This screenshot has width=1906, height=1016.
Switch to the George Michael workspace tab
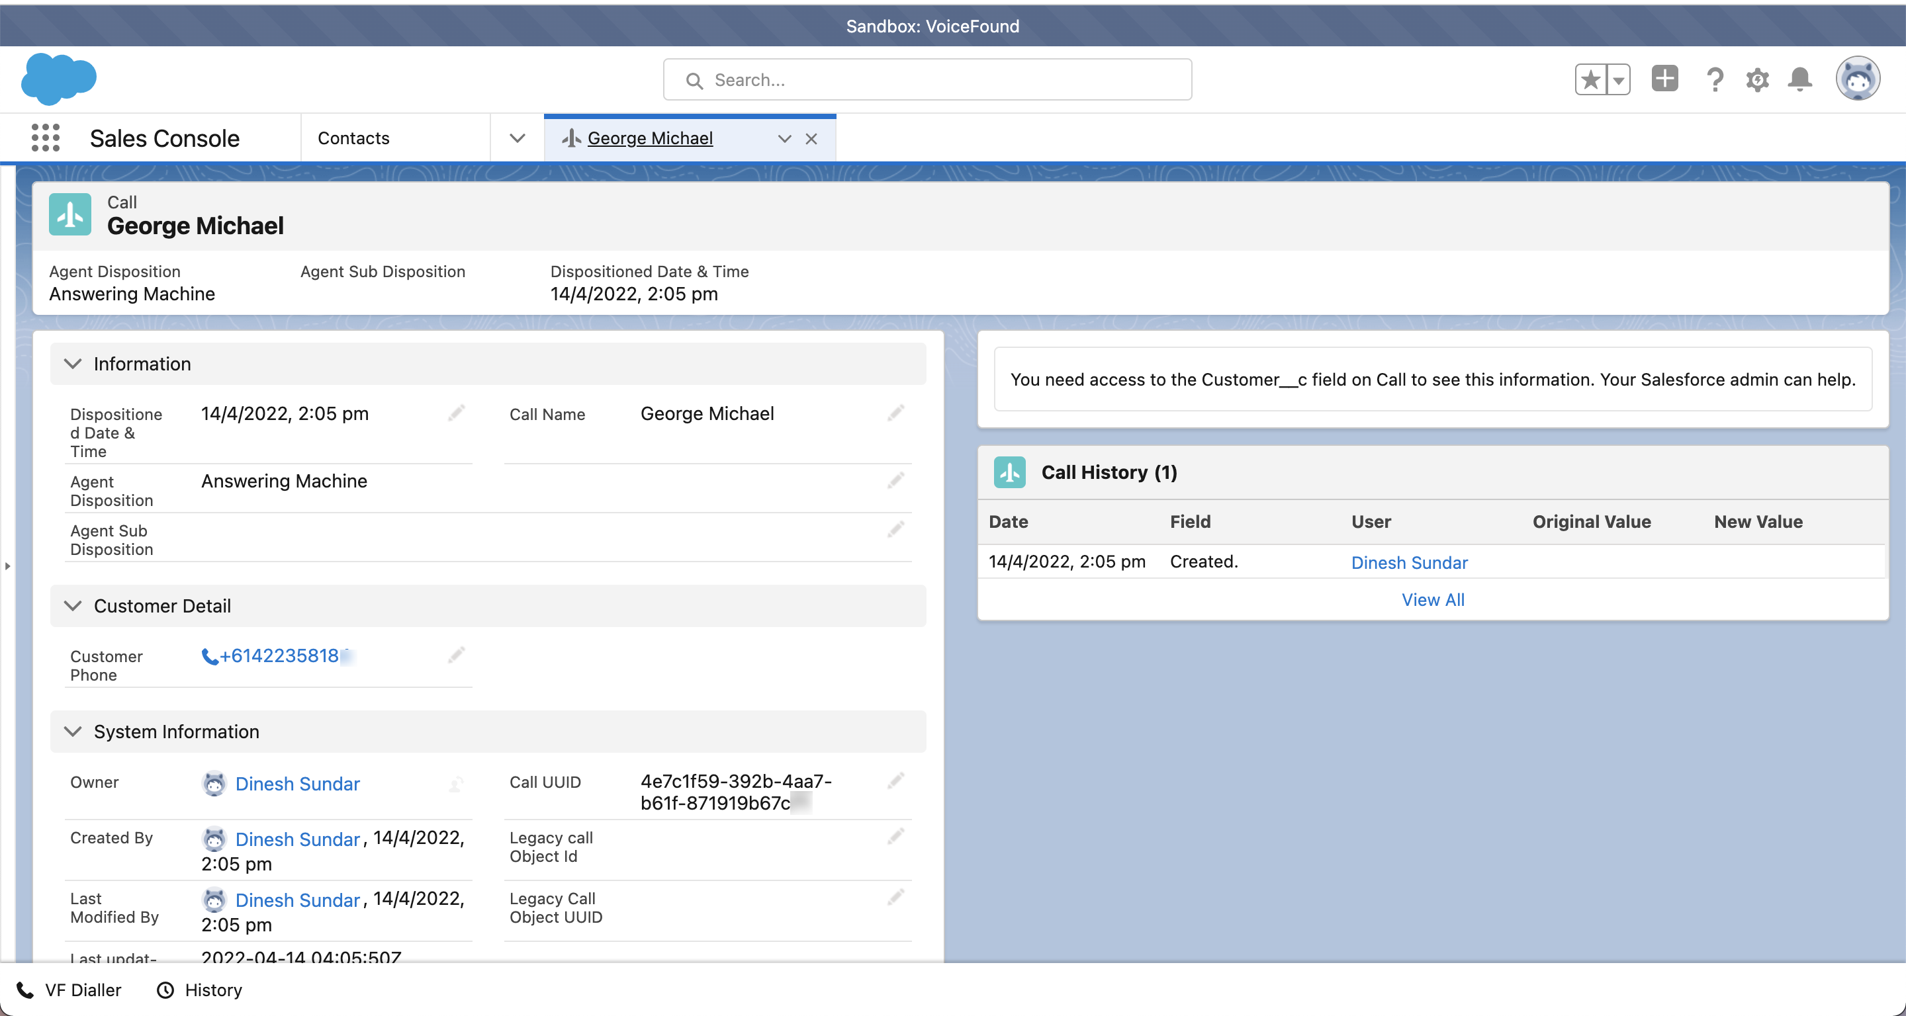(650, 138)
